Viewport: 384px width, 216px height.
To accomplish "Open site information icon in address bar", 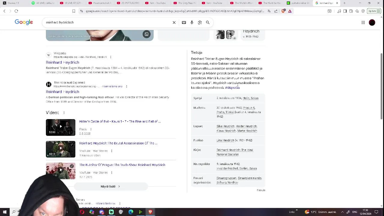I will coord(81,11).
